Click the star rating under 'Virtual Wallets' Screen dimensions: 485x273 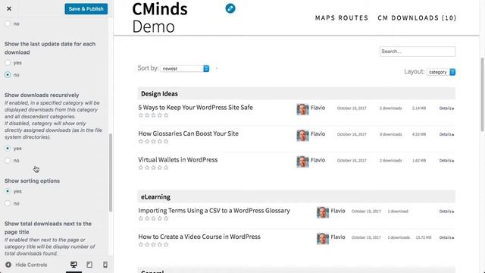(x=153, y=168)
